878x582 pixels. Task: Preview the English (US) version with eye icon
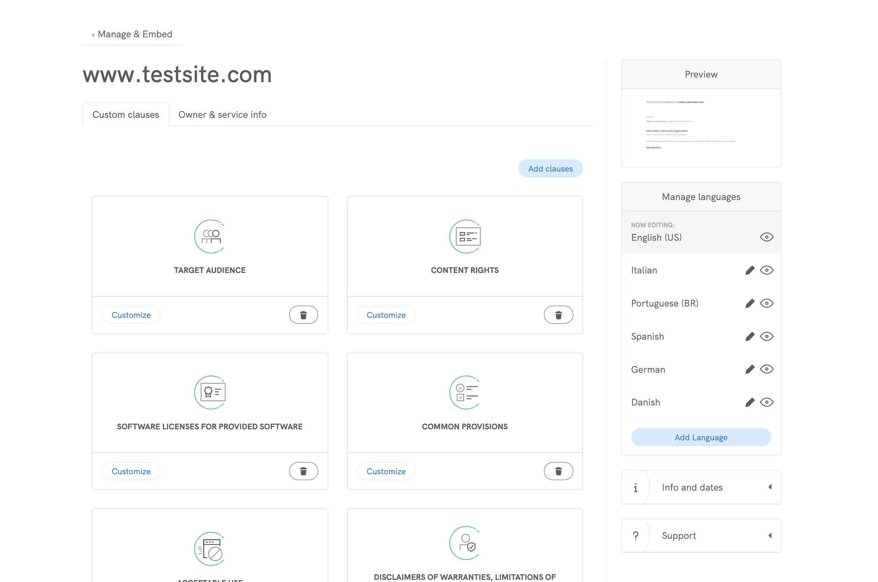tap(766, 237)
